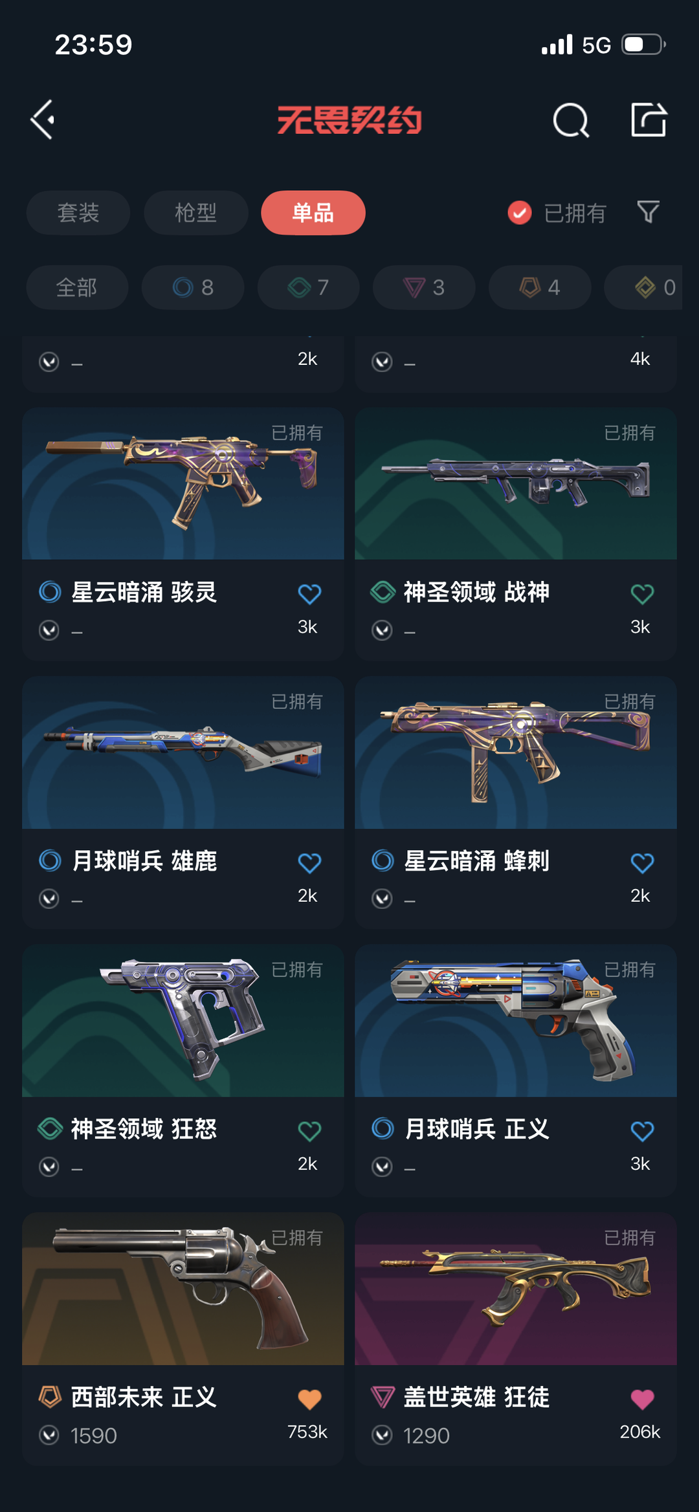The height and width of the screenshot is (1512, 699).
Task: Open the filter funnel icon
Action: click(x=648, y=212)
